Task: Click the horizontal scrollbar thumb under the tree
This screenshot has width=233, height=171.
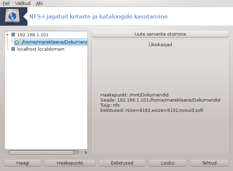Action: click(41, 153)
